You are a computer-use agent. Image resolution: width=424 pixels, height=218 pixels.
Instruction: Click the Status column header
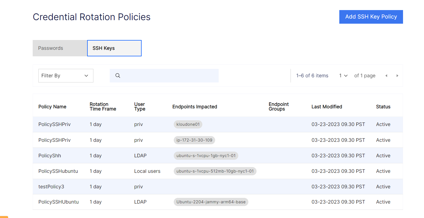tap(383, 107)
